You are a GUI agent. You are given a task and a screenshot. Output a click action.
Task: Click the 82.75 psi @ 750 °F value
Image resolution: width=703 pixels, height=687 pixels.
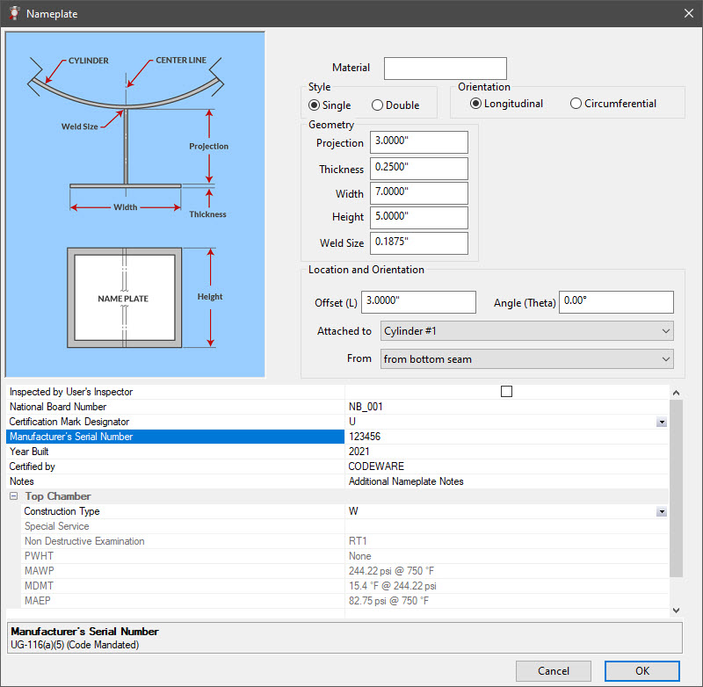pyautogui.click(x=388, y=601)
